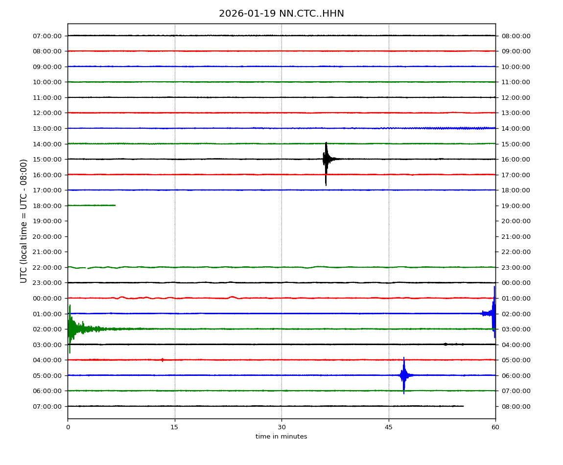563x465 pixels.
Task: Click the red wavy section of the 00:00:00 trace
Action: tap(132, 298)
